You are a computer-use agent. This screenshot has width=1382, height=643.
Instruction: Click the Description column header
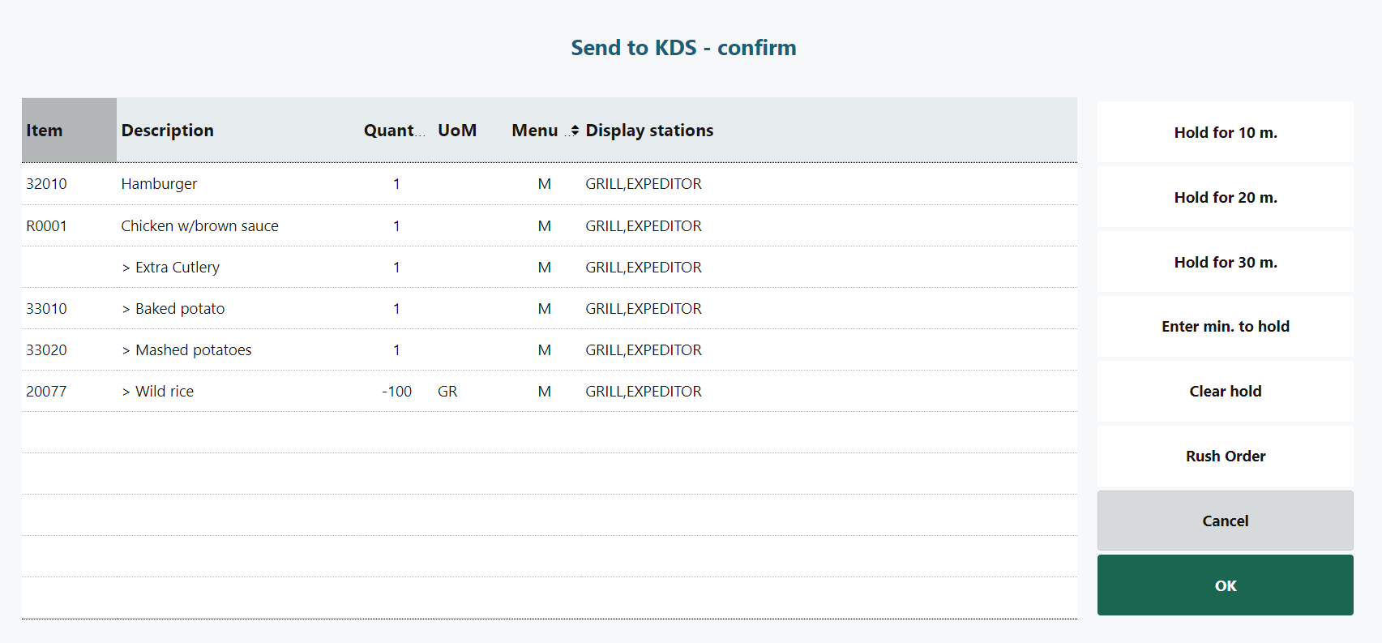coord(168,131)
